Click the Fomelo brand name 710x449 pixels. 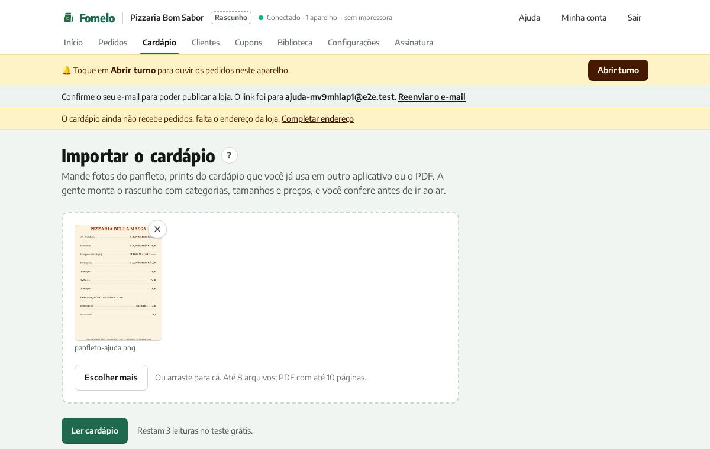pyautogui.click(x=97, y=18)
